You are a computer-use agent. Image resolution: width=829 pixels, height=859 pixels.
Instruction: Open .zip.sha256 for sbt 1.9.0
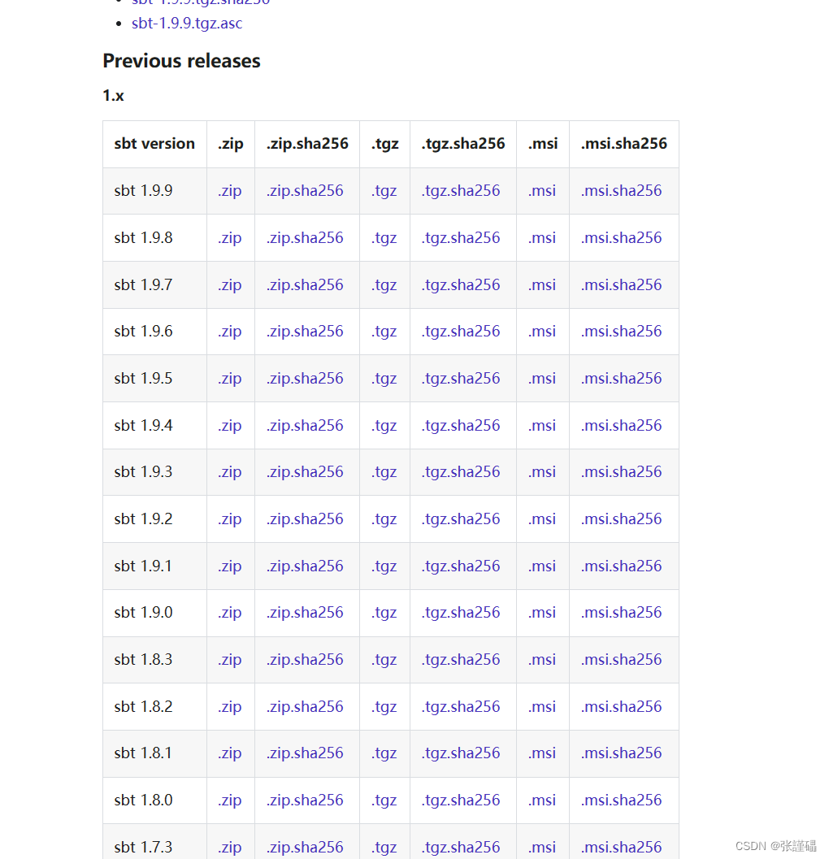pos(306,613)
